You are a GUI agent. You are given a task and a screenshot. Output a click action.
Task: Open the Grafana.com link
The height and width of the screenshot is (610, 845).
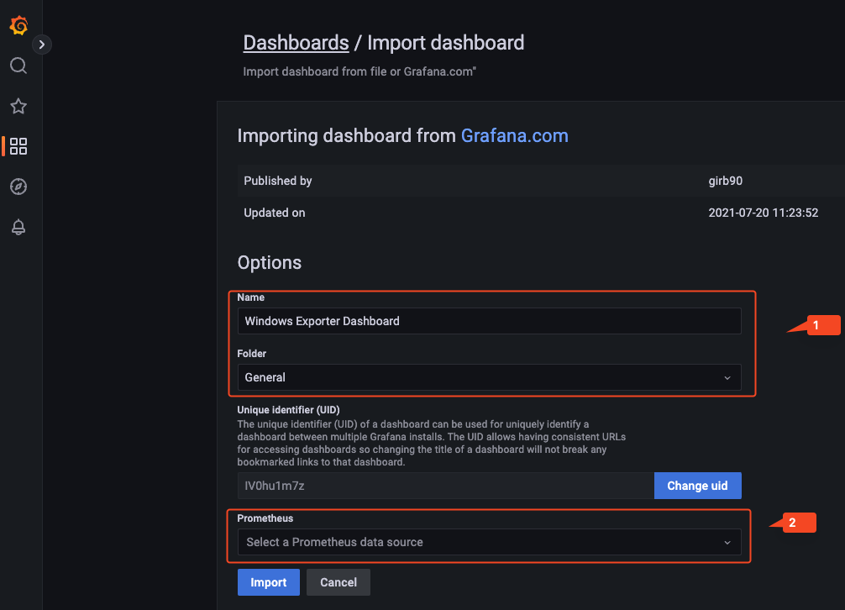(x=514, y=136)
